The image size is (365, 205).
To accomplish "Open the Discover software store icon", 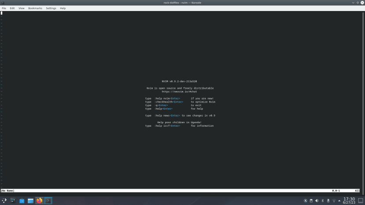I will click(x=22, y=201).
